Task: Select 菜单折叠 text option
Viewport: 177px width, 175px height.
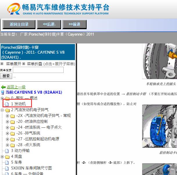Action: point(35,64)
